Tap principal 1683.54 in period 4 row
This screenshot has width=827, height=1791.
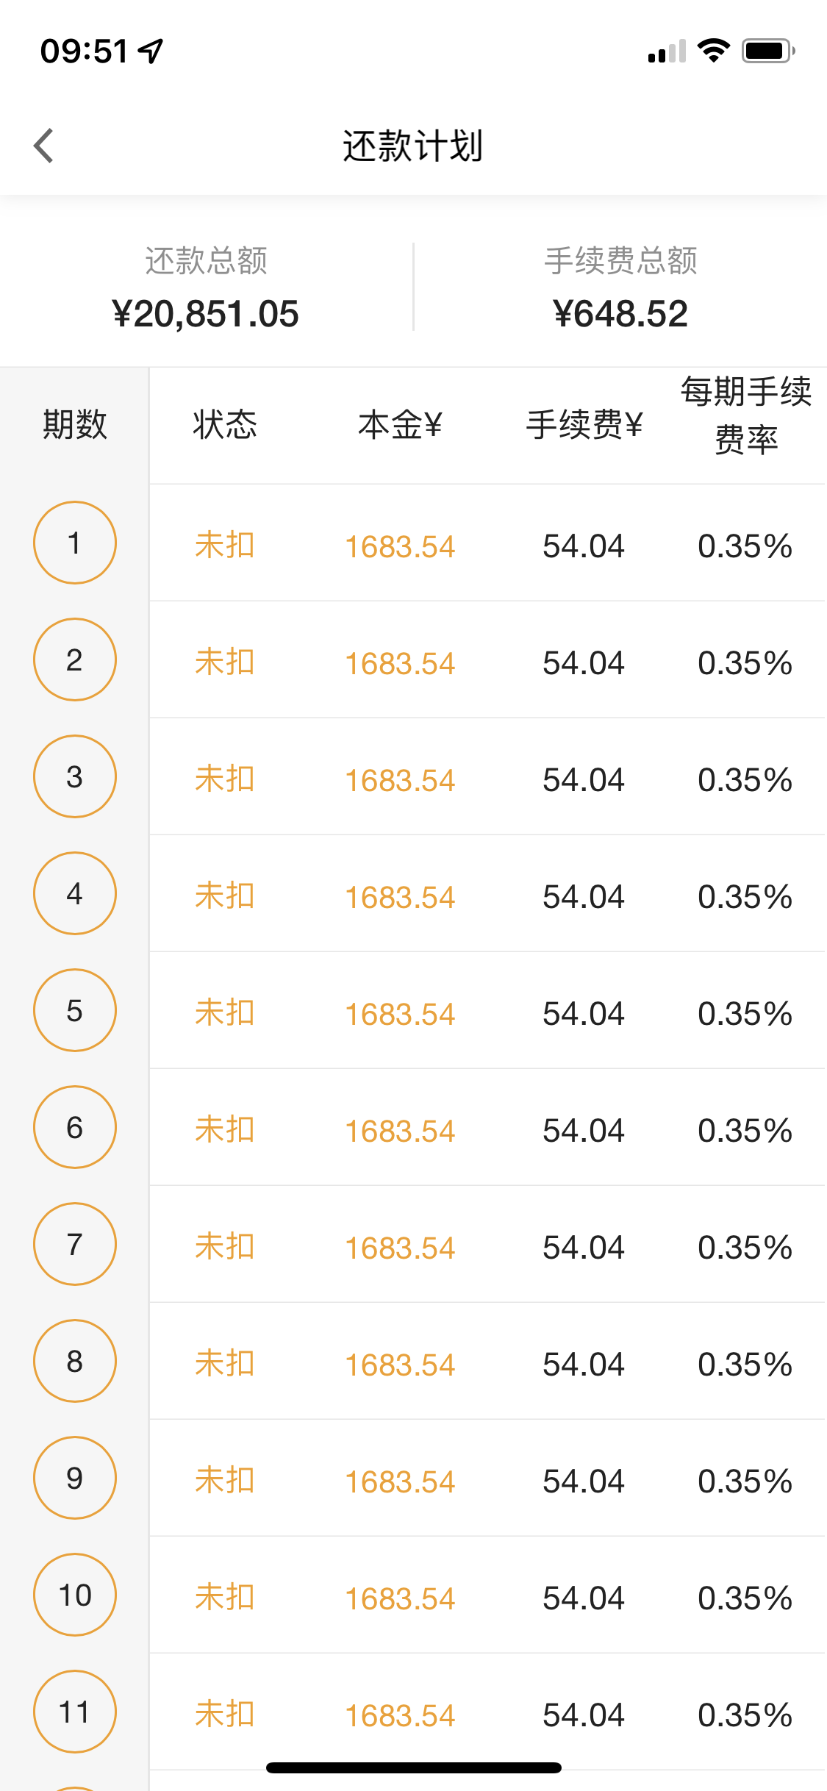pyautogui.click(x=401, y=897)
